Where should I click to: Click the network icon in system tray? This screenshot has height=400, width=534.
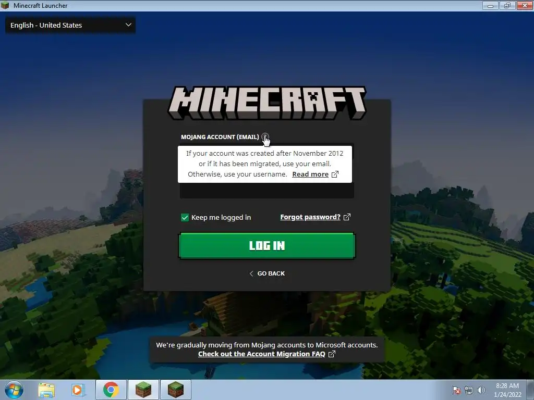[x=469, y=390]
